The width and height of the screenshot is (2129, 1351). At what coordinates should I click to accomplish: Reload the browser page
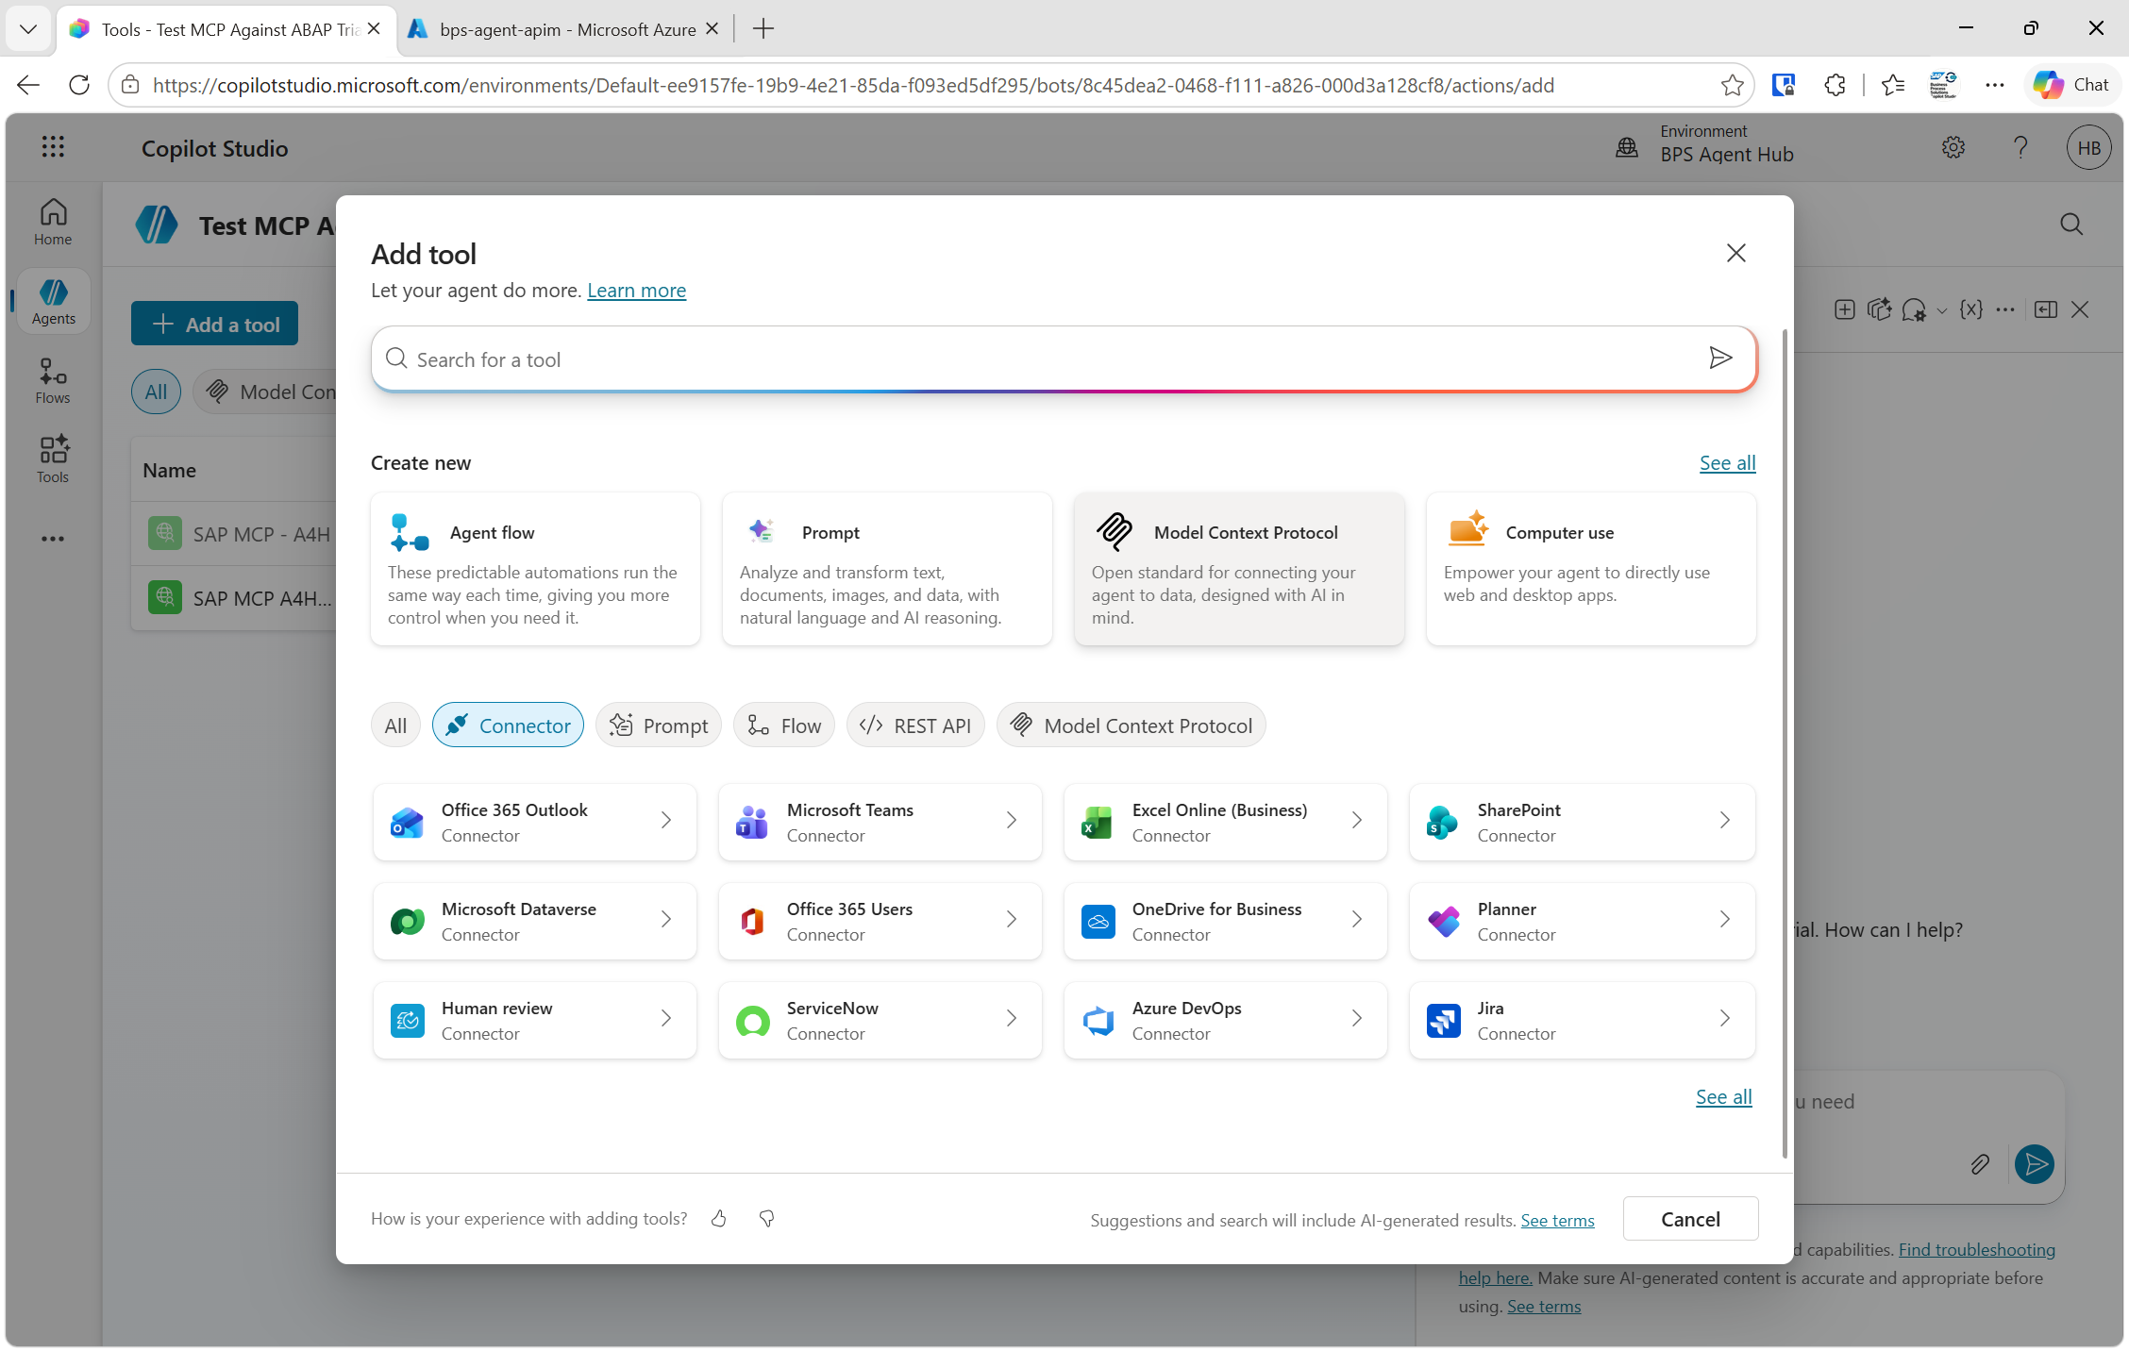[x=79, y=85]
